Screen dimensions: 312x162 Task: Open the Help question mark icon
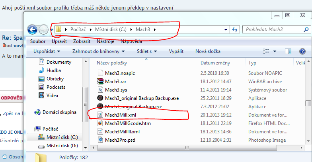[x=302, y=51]
